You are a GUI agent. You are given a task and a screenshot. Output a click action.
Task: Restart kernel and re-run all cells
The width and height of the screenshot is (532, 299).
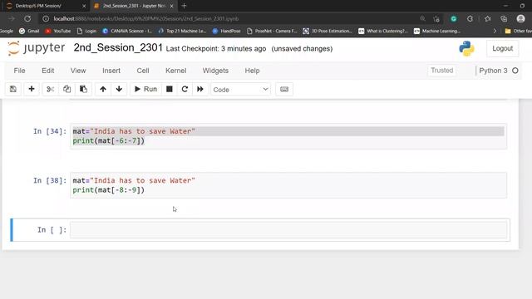[200, 89]
